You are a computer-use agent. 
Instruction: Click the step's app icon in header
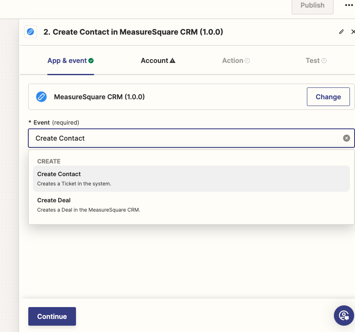(30, 32)
